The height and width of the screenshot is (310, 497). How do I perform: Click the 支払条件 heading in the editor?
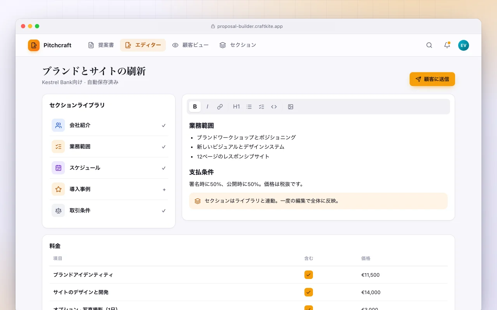(x=202, y=172)
